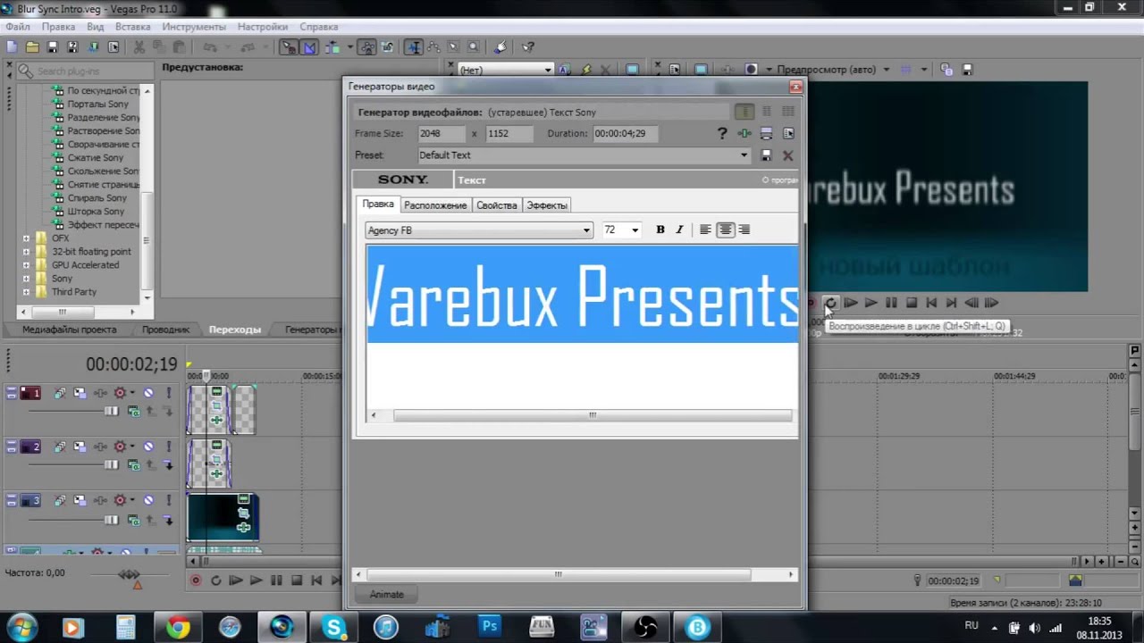This screenshot has width=1144, height=643.
Task: Expand the OFX folder in plug-in tree
Action: 26,238
